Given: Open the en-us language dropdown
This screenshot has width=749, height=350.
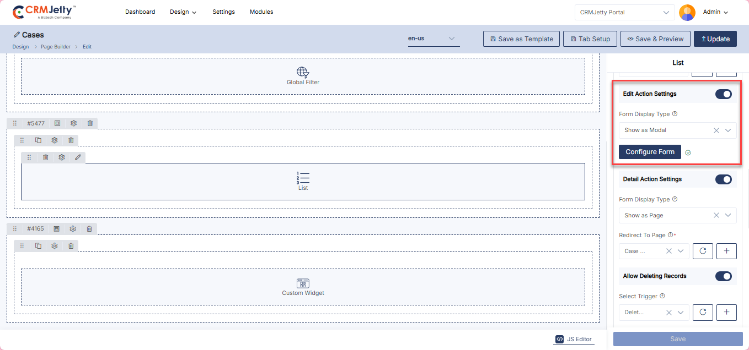Looking at the screenshot, I should click(434, 39).
